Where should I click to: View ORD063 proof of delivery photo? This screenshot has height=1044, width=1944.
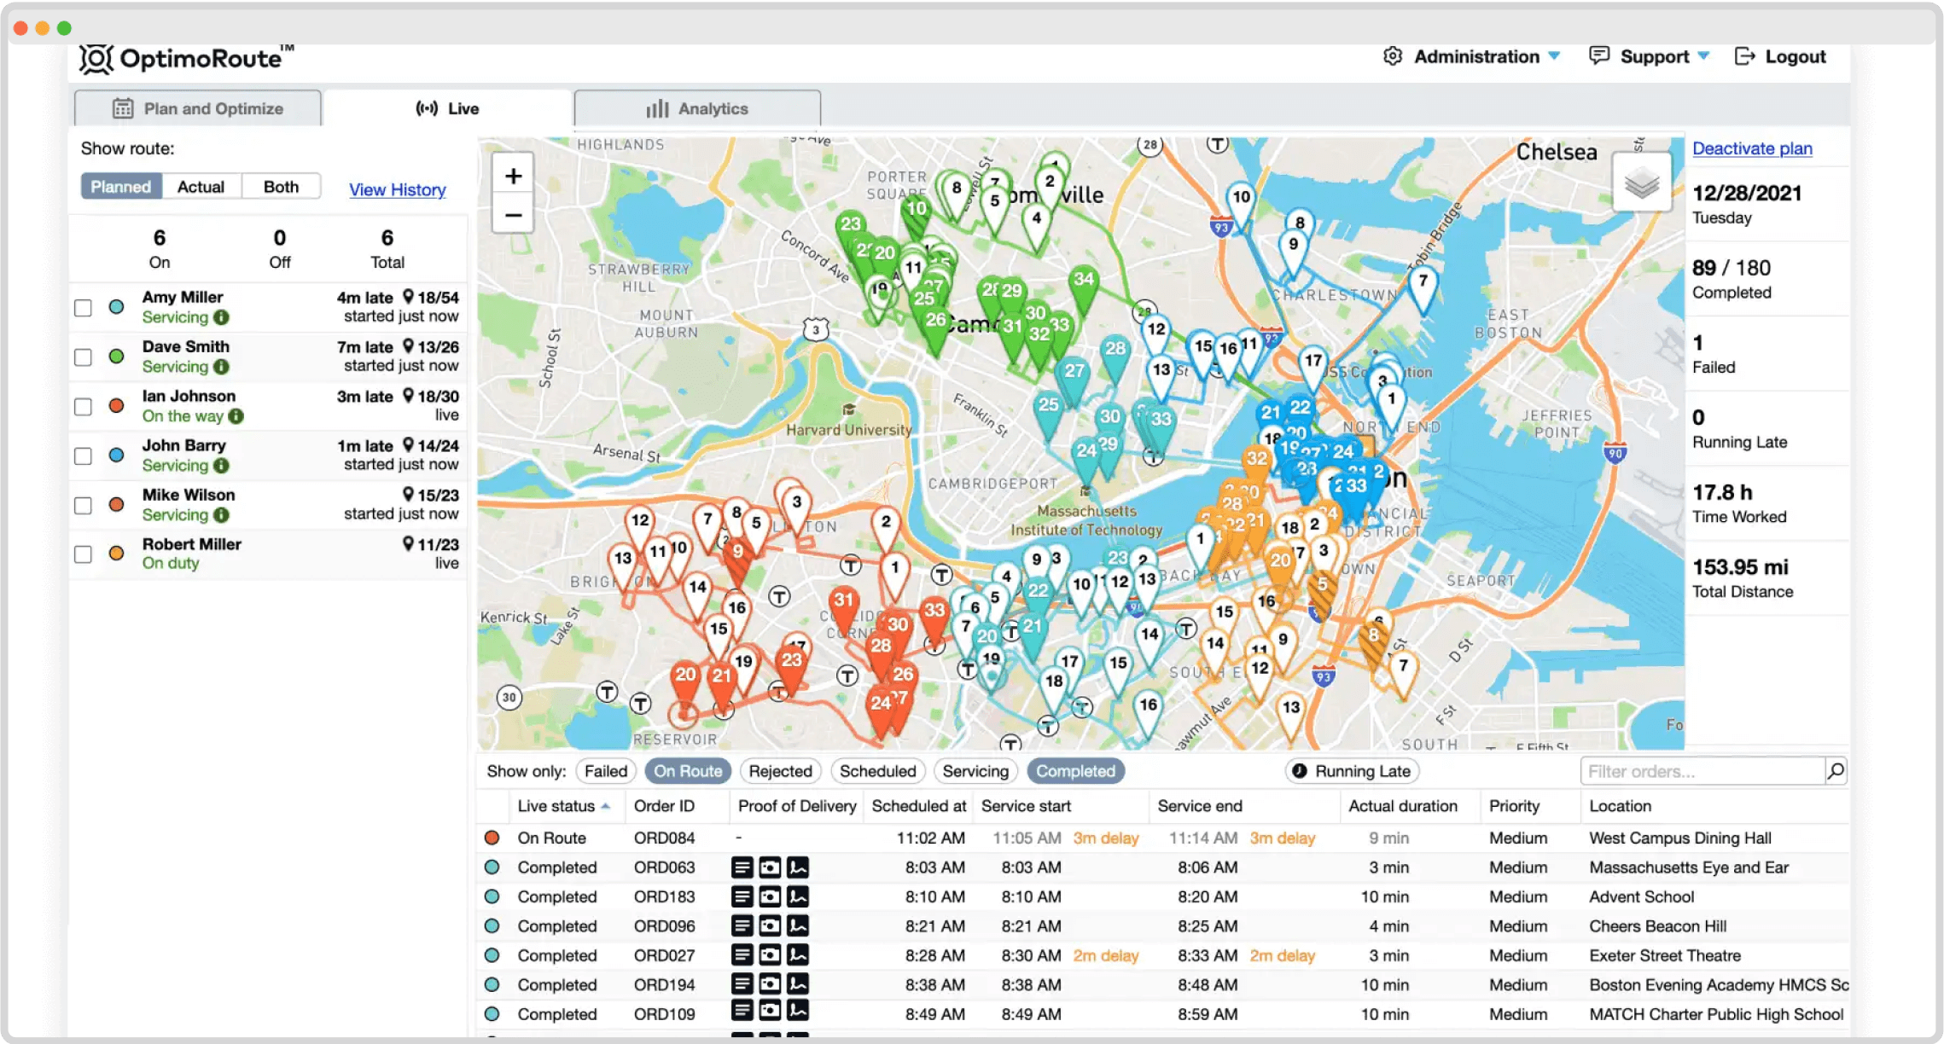click(x=770, y=867)
